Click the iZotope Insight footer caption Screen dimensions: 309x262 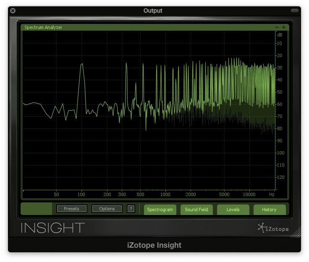coord(154,245)
